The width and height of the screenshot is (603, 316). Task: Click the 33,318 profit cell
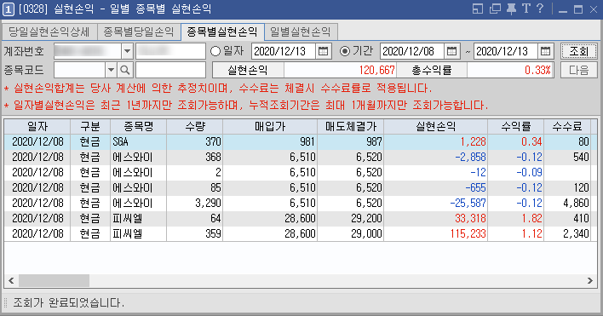[x=436, y=218]
